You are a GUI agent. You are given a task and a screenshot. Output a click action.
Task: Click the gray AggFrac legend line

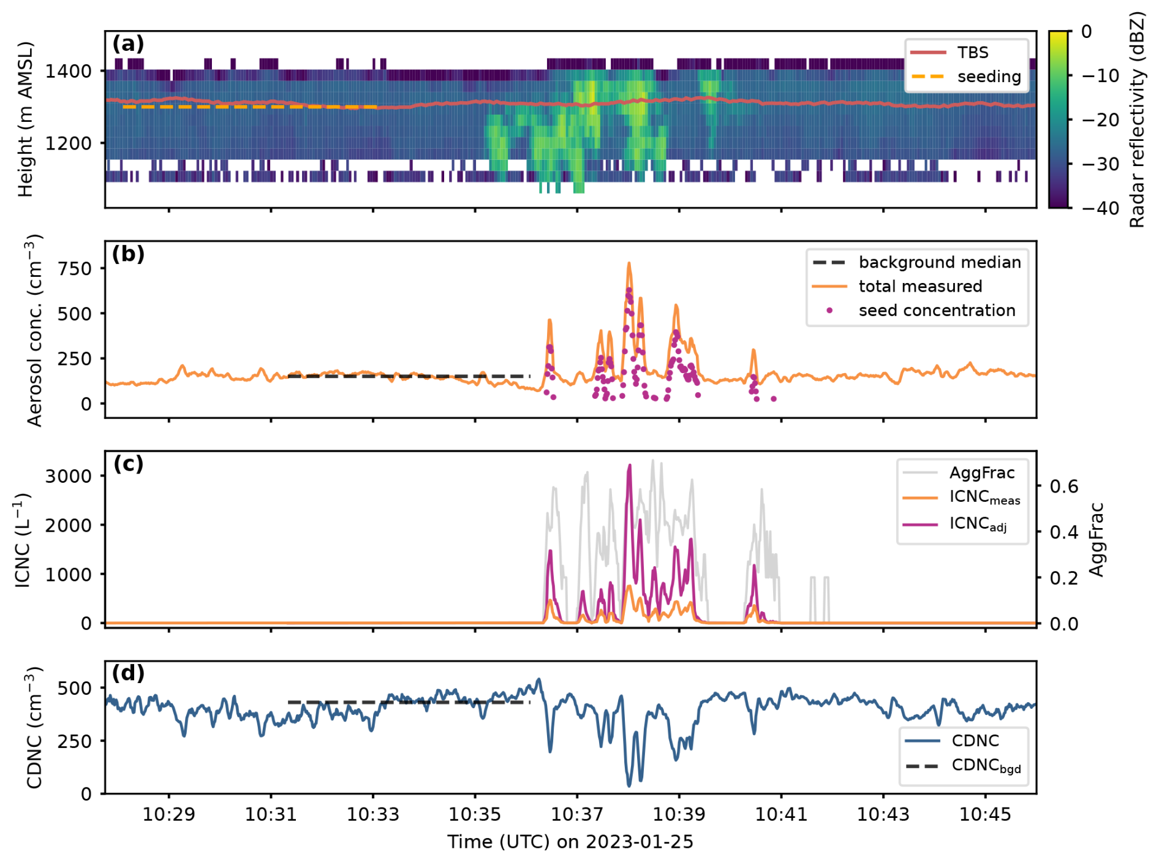click(x=919, y=473)
